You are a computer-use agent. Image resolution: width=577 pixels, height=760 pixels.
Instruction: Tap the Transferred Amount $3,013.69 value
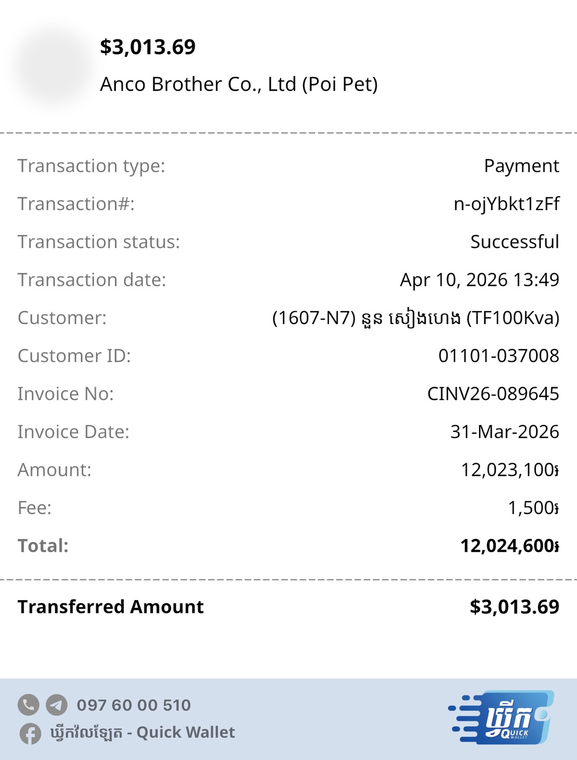tap(514, 607)
